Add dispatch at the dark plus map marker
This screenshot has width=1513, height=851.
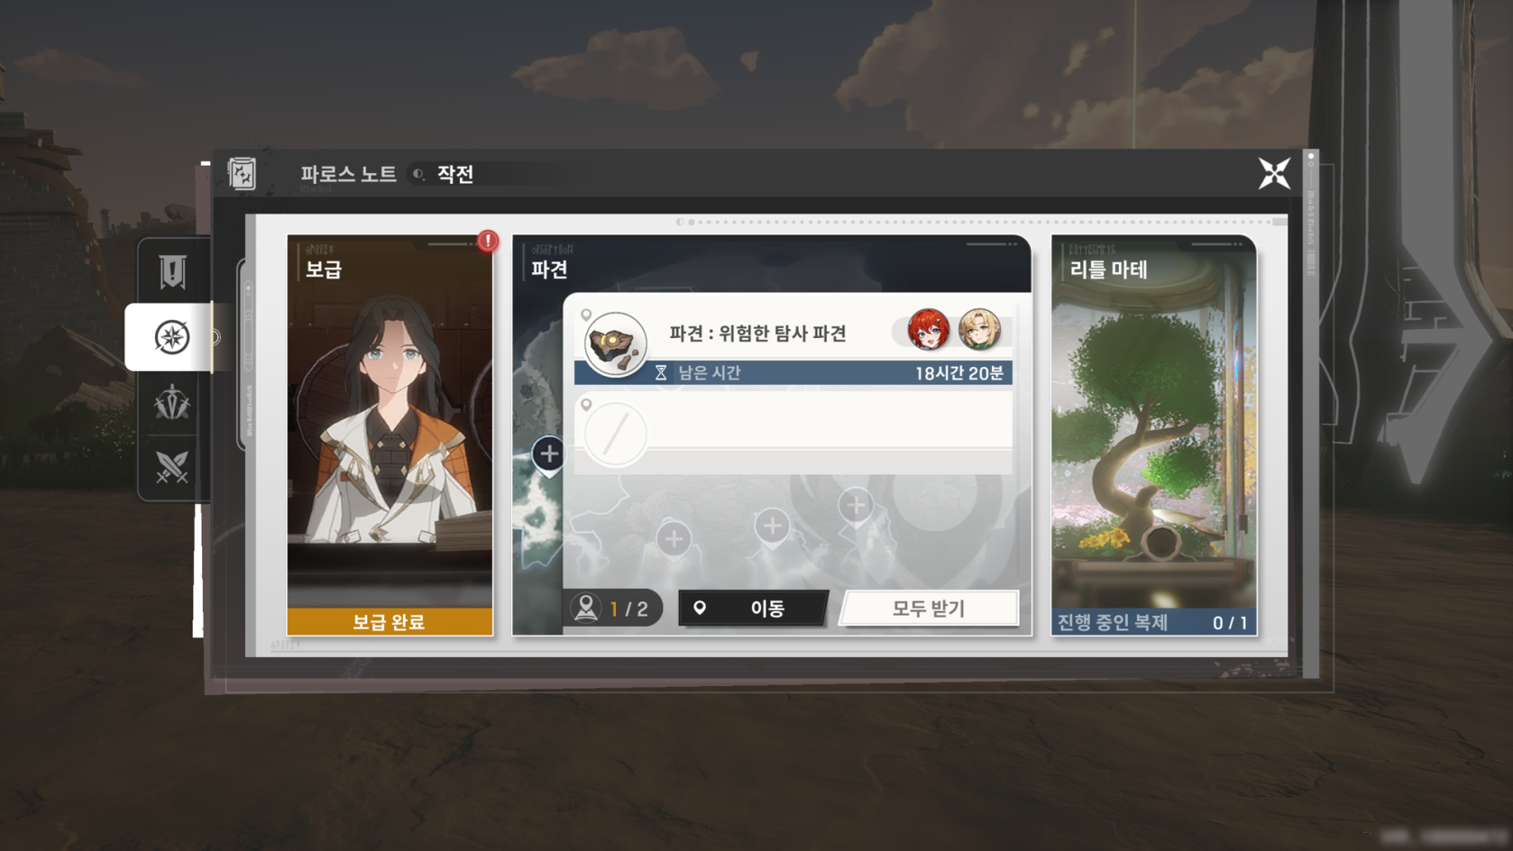(x=548, y=454)
